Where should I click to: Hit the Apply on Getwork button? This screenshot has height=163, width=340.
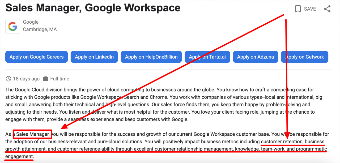[304, 57]
